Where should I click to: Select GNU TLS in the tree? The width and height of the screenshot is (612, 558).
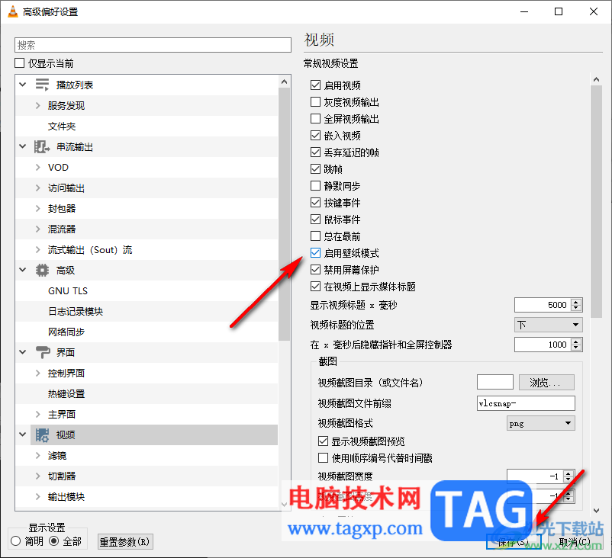(68, 291)
